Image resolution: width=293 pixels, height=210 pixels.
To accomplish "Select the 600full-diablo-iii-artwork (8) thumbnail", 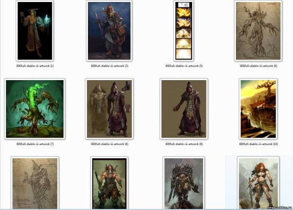I will click(x=109, y=109).
